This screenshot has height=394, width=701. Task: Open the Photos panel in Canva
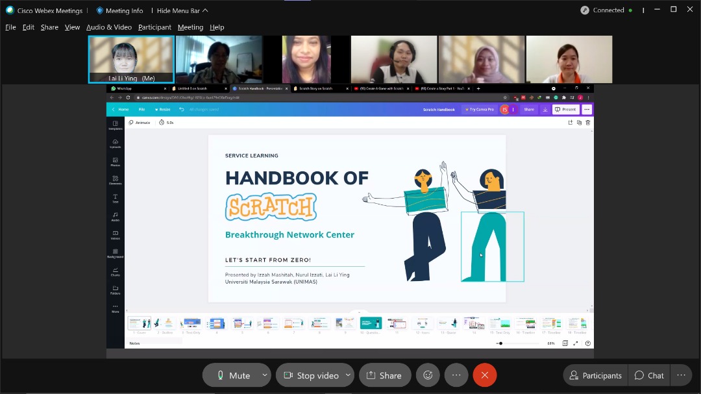[116, 162]
